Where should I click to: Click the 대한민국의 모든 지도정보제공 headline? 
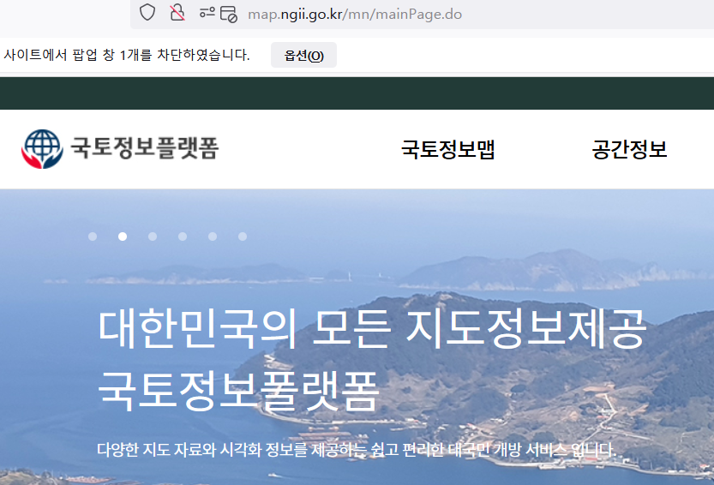[372, 328]
